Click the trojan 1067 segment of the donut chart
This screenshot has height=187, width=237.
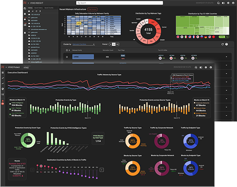pos(153,22)
